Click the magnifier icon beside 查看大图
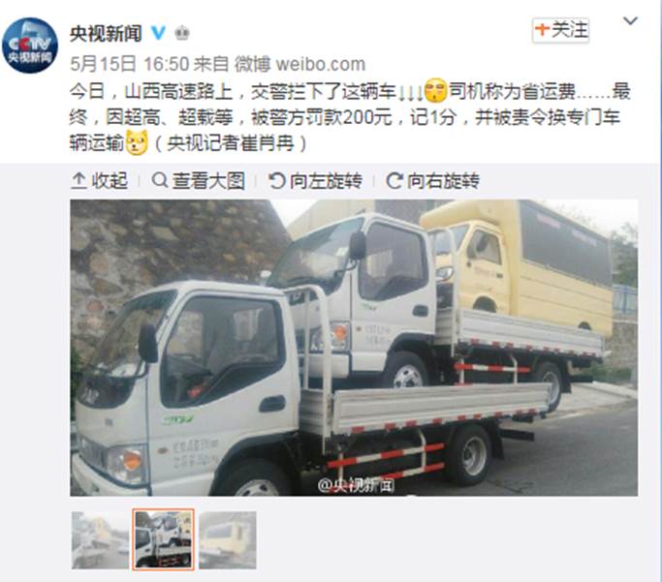662x582 pixels. coord(160,180)
